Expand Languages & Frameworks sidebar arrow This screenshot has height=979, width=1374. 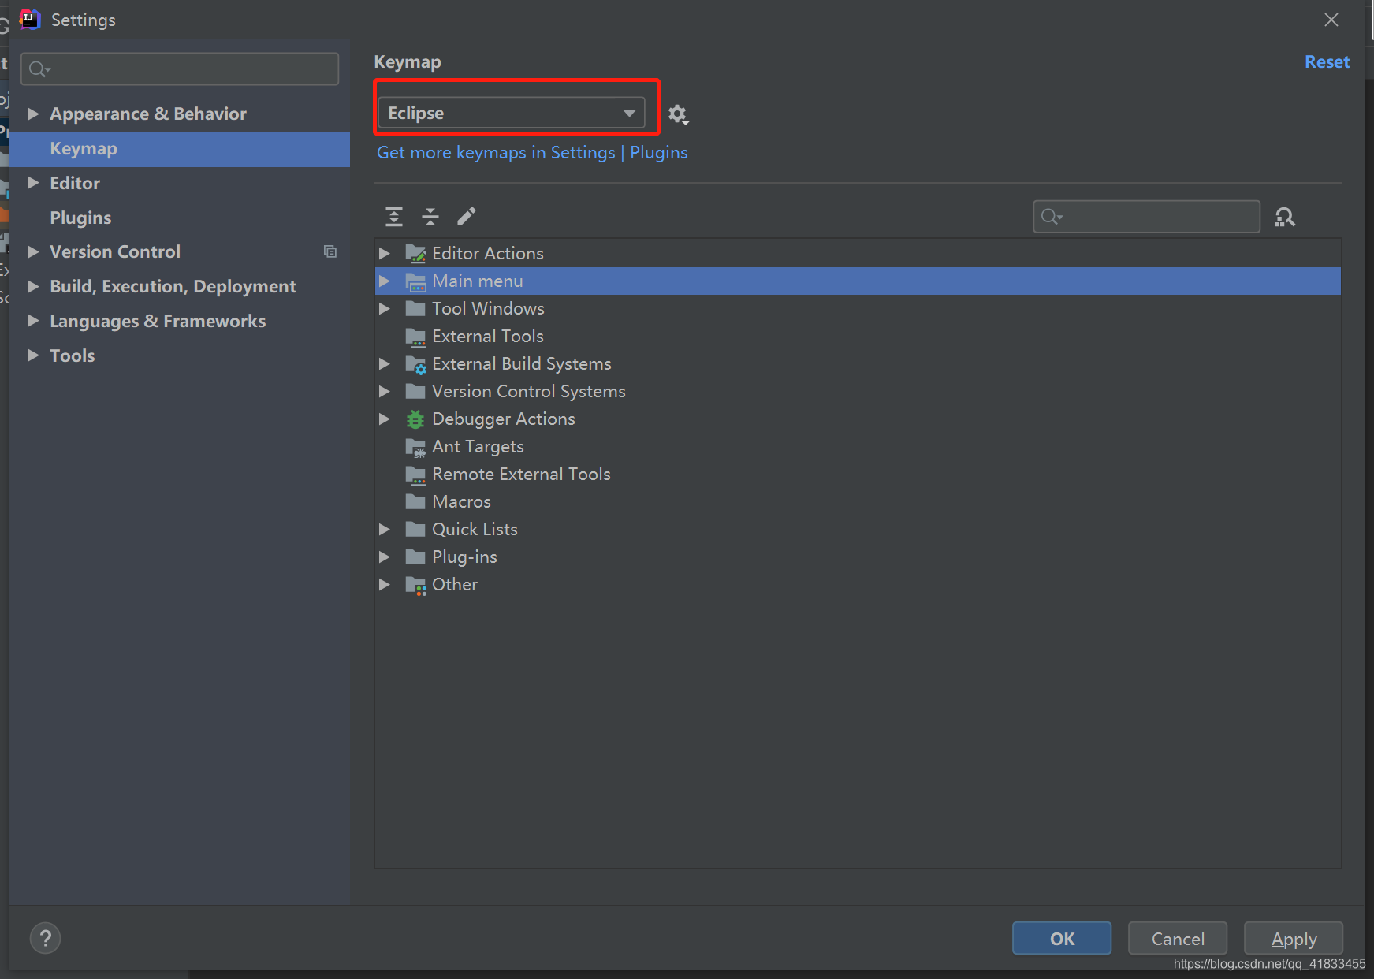tap(33, 321)
